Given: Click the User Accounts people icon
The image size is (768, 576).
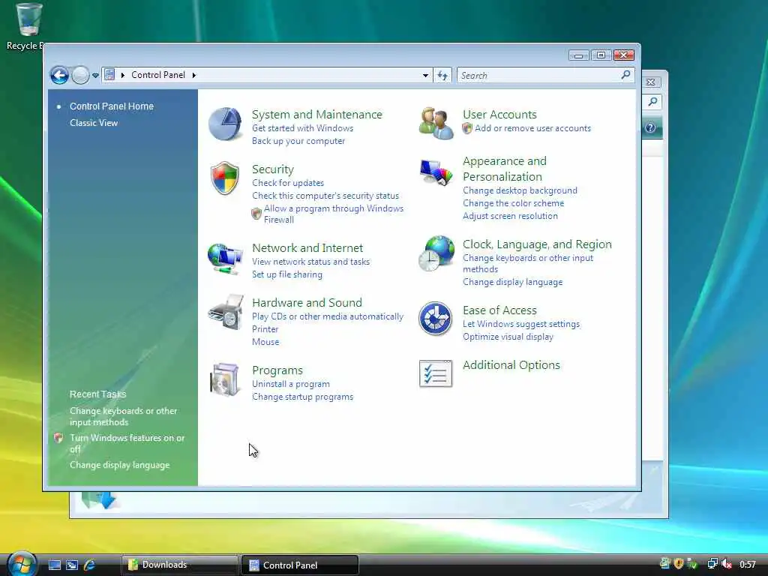Looking at the screenshot, I should click(x=436, y=124).
